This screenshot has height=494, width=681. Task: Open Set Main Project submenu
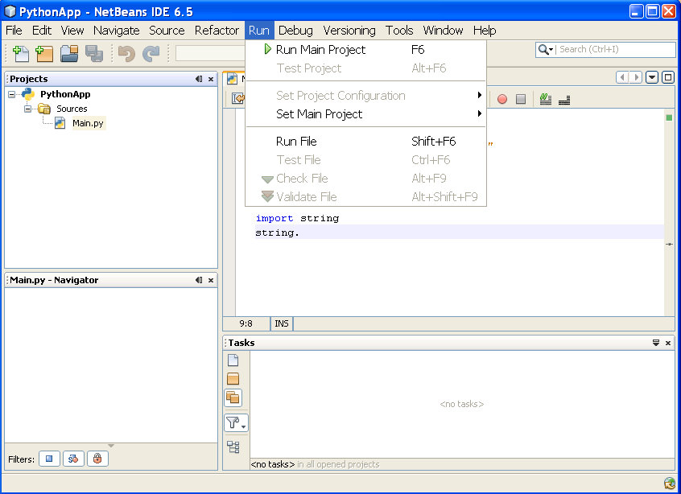pos(365,113)
